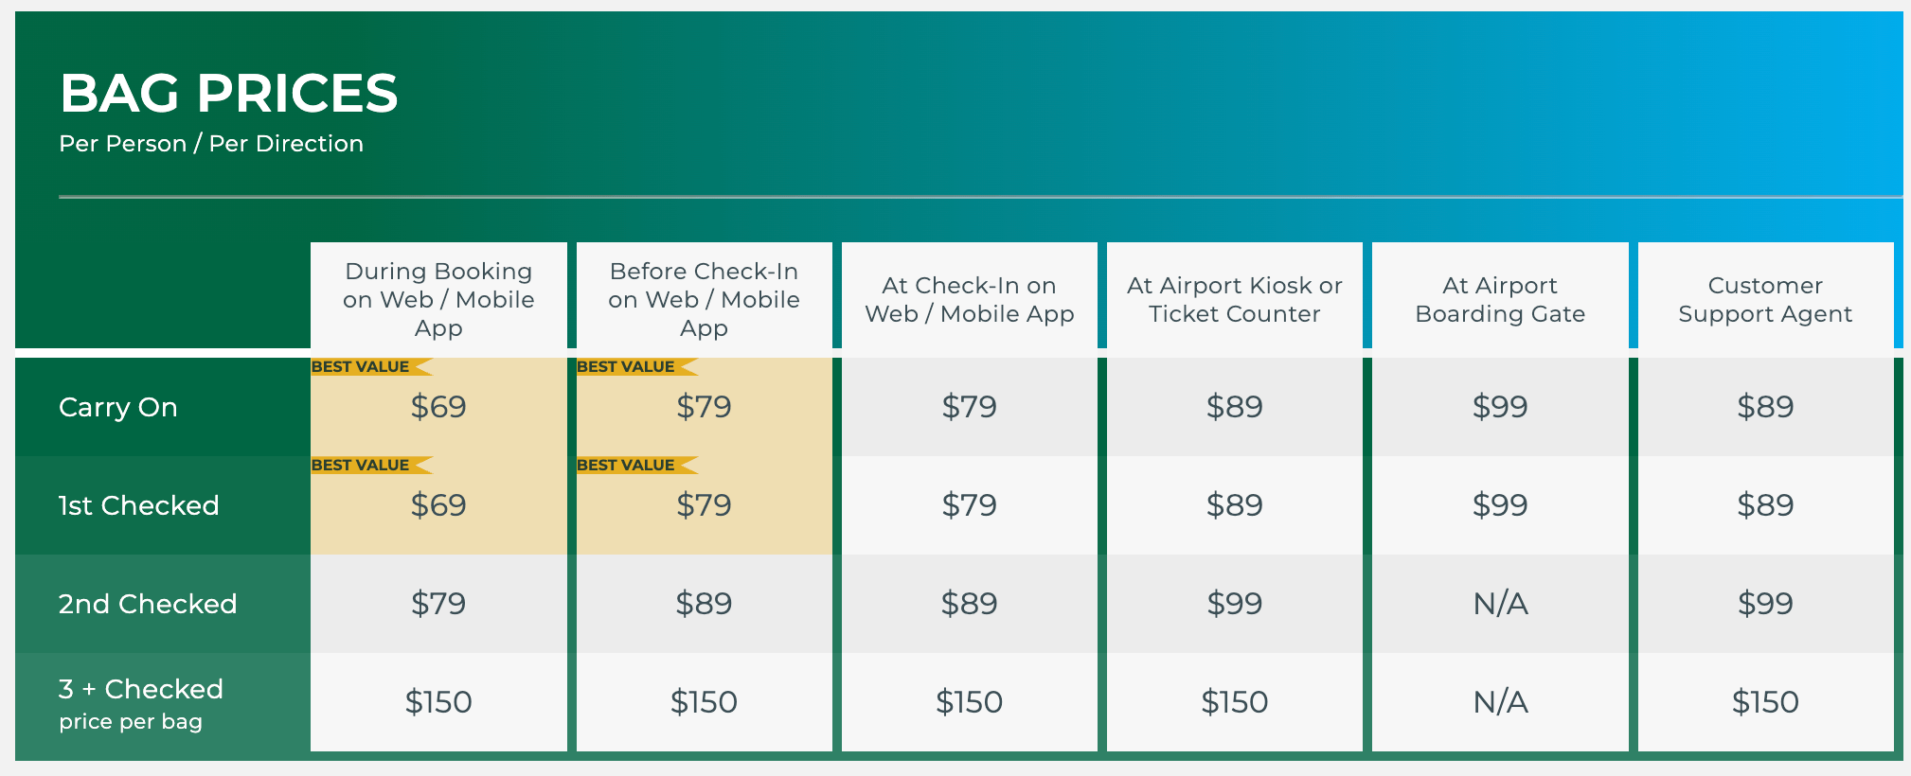
Task: Select the At Airport Boarding Gate header
Action: tap(1500, 299)
